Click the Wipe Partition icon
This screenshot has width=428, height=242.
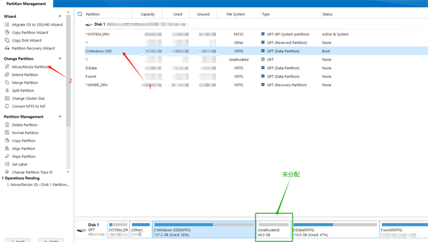(7, 157)
